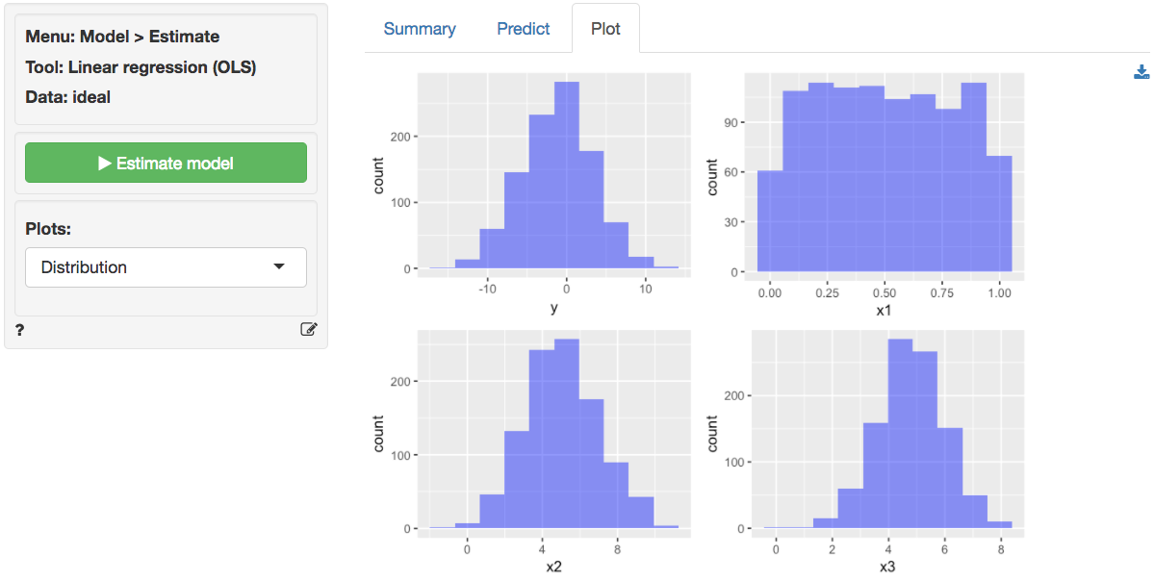Switch to the Predict tab
This screenshot has height=581, width=1154.
pos(524,29)
